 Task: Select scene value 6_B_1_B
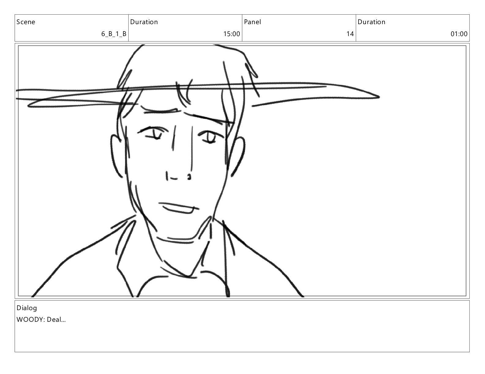pos(114,34)
